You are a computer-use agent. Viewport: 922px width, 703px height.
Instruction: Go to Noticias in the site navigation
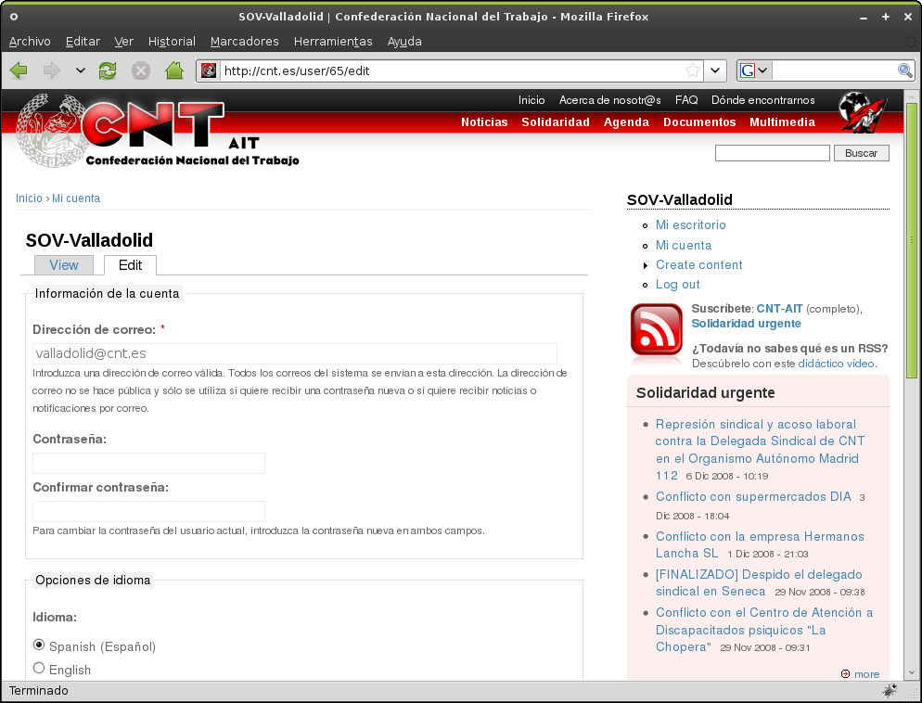[x=484, y=122]
